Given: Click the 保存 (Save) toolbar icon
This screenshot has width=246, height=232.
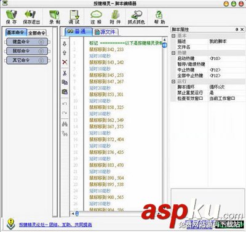Looking at the screenshot, I should [11, 17].
